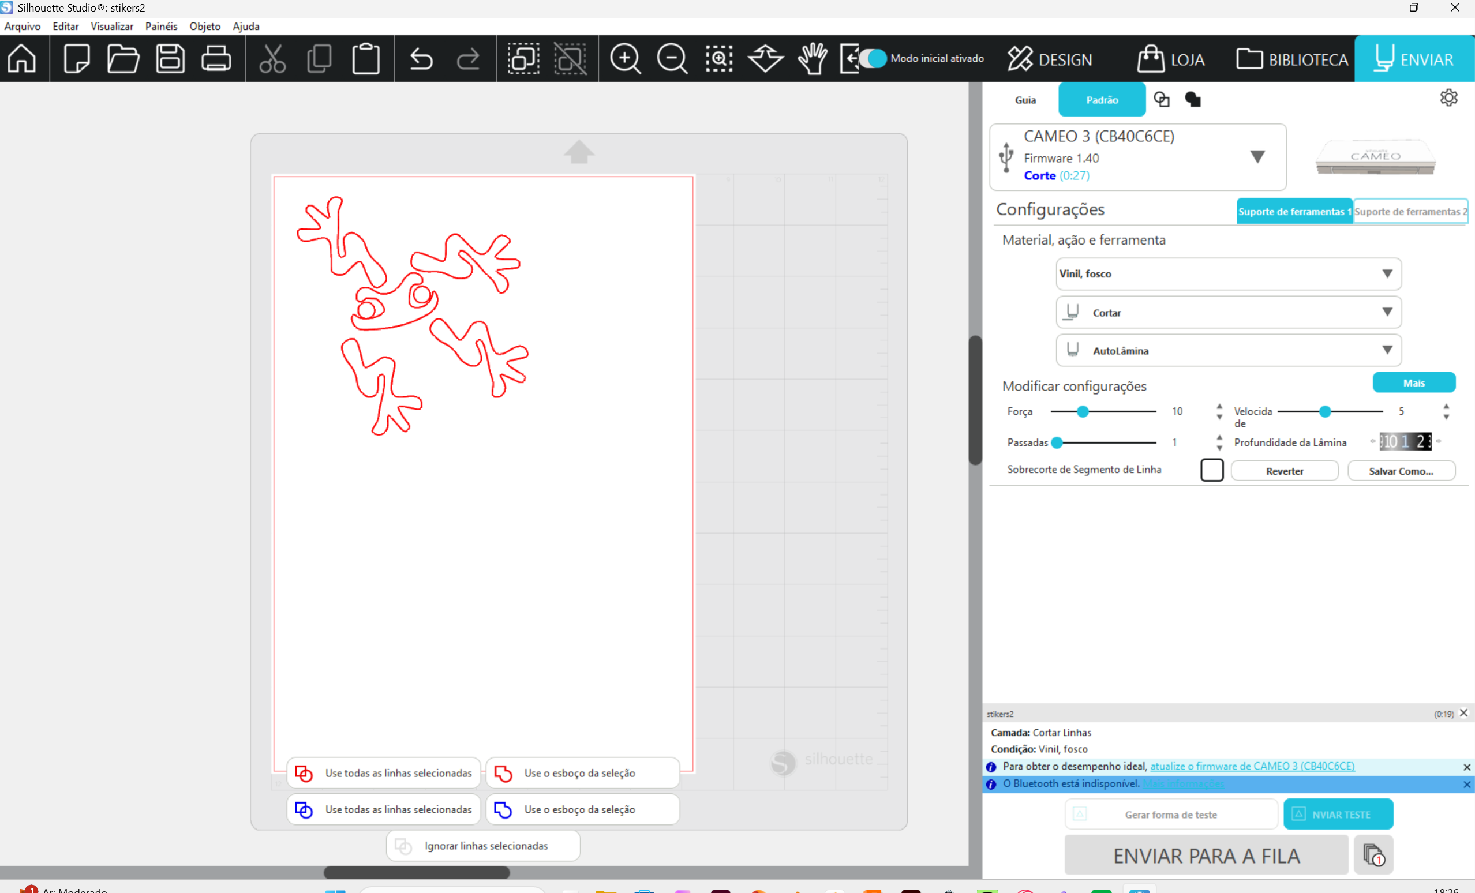Select the Padrão tab
This screenshot has width=1475, height=893.
point(1102,100)
